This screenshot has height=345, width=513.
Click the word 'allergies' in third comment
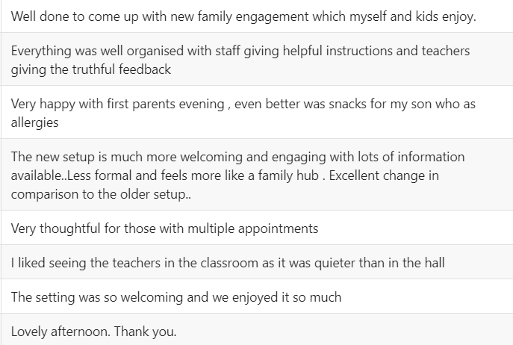click(x=34, y=122)
